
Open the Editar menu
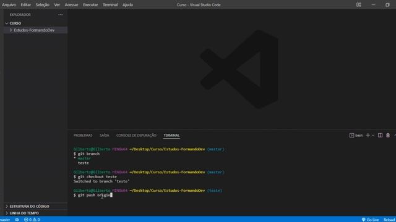[26, 5]
